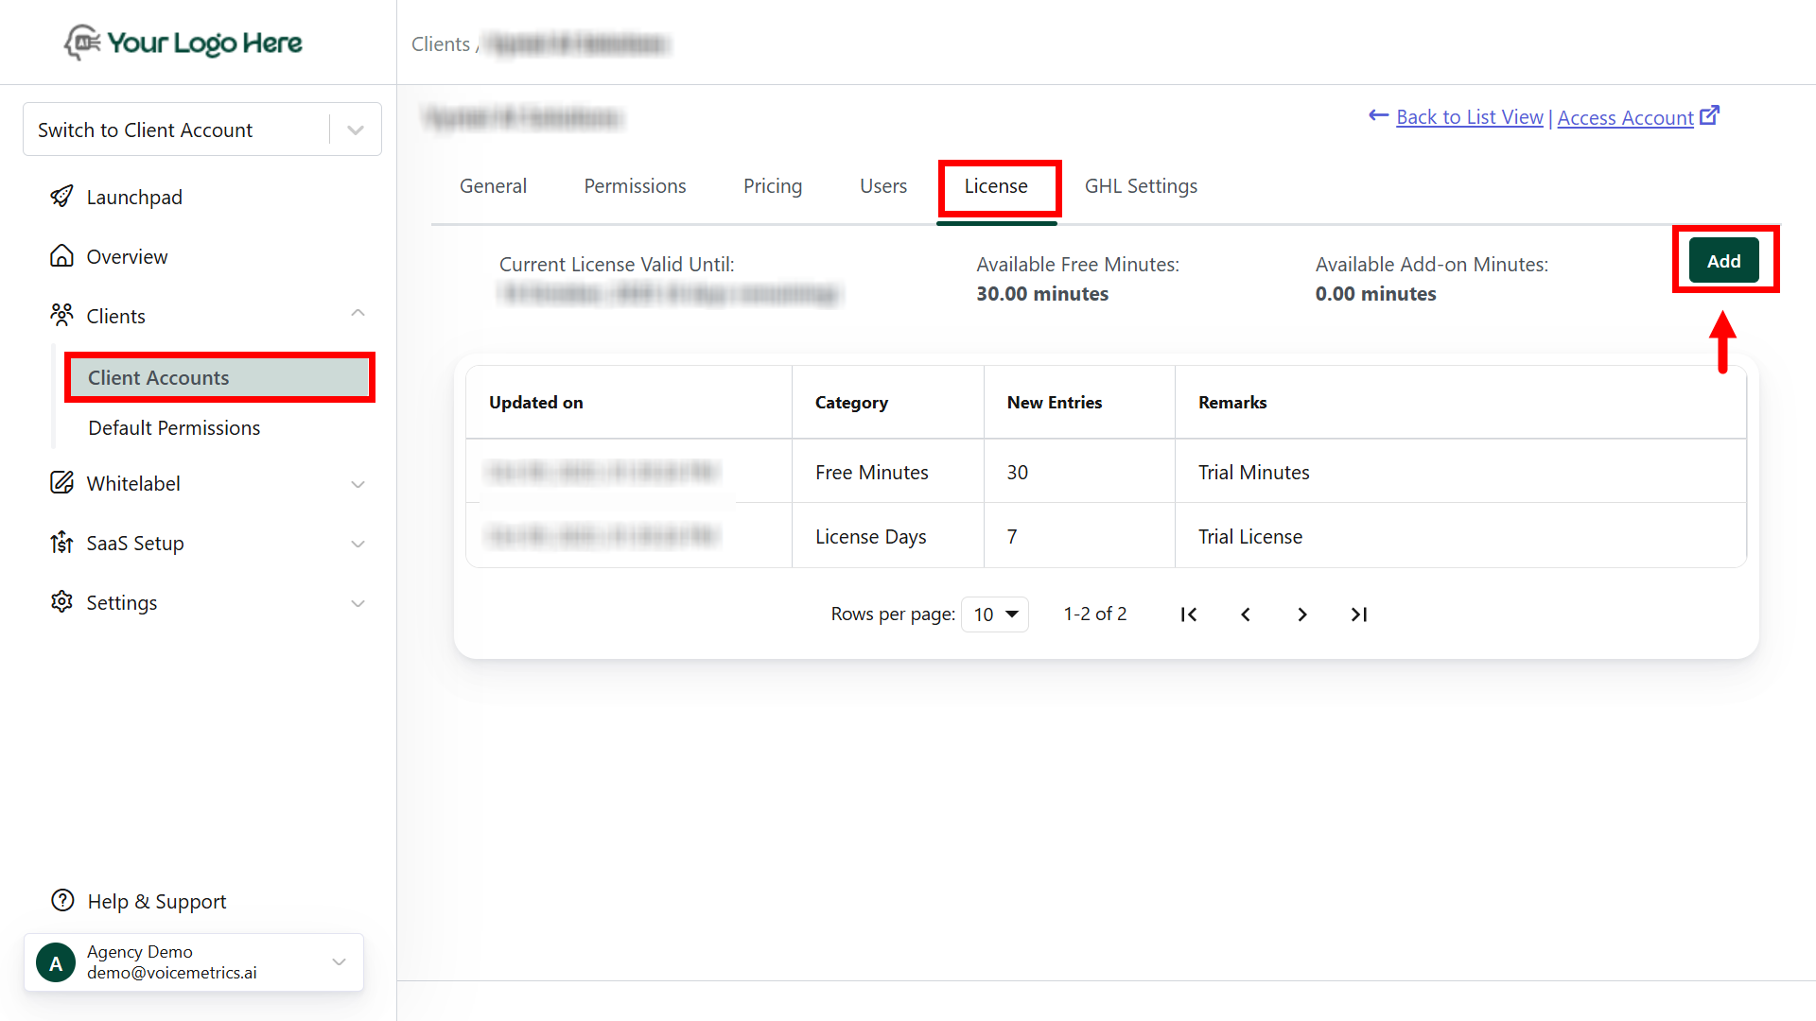Click the Whitelabel edit icon

61,483
